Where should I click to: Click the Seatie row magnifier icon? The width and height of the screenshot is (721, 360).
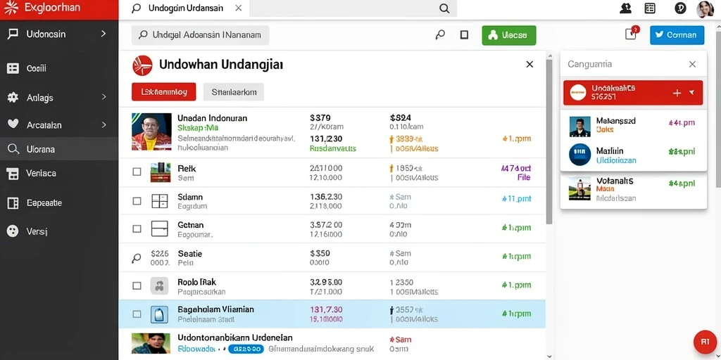136,259
